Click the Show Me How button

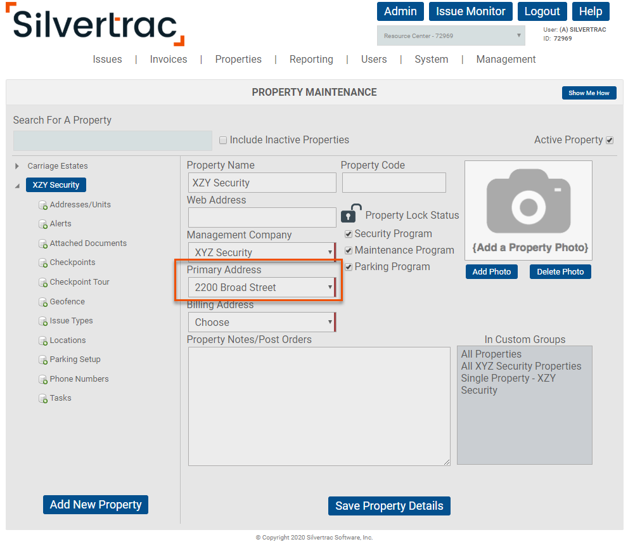click(x=589, y=93)
